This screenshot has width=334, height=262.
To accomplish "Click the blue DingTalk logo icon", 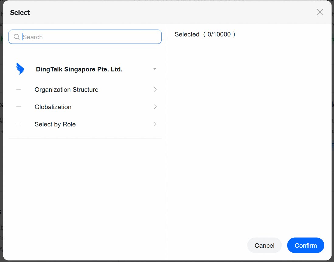I will tap(20, 69).
